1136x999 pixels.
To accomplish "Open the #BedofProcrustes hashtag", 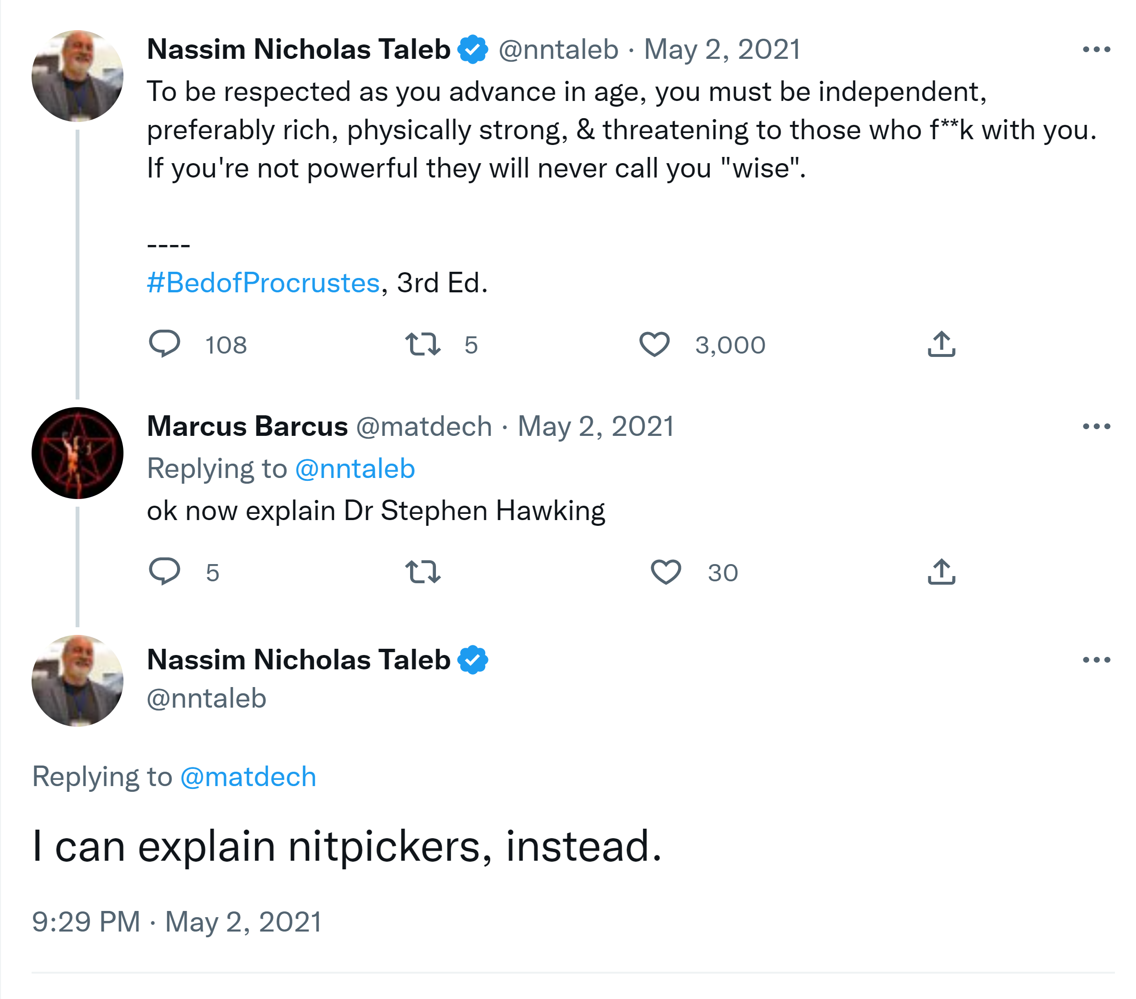I will click(x=264, y=283).
